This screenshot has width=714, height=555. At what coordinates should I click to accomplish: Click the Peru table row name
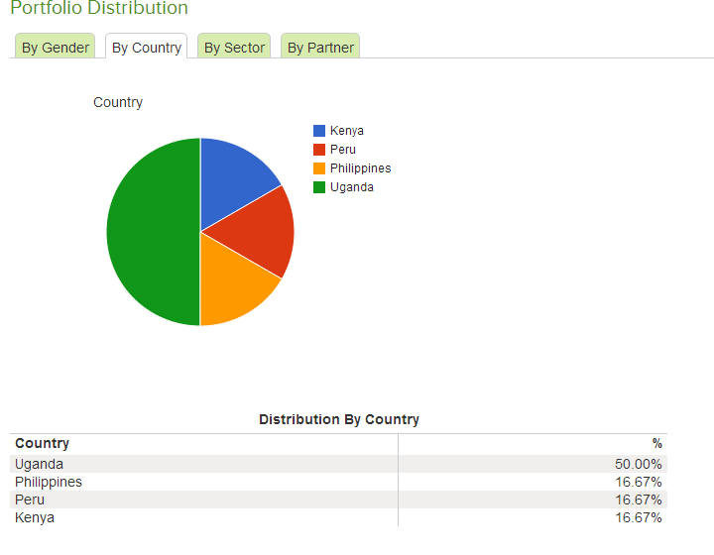click(x=30, y=499)
